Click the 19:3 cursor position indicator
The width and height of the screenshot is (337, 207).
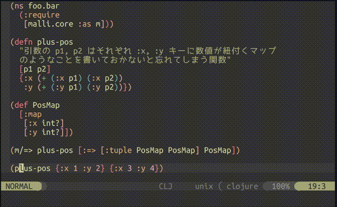317,186
